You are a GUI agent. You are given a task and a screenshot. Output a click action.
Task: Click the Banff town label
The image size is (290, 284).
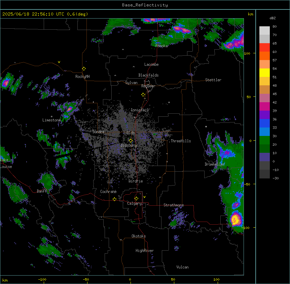42,191
